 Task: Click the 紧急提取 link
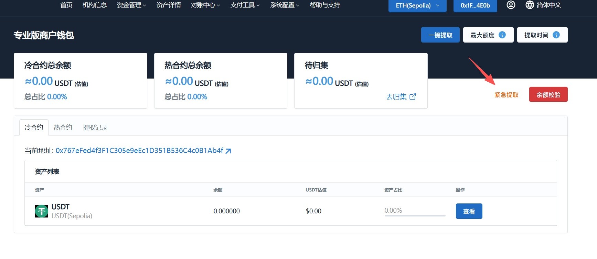click(x=507, y=95)
